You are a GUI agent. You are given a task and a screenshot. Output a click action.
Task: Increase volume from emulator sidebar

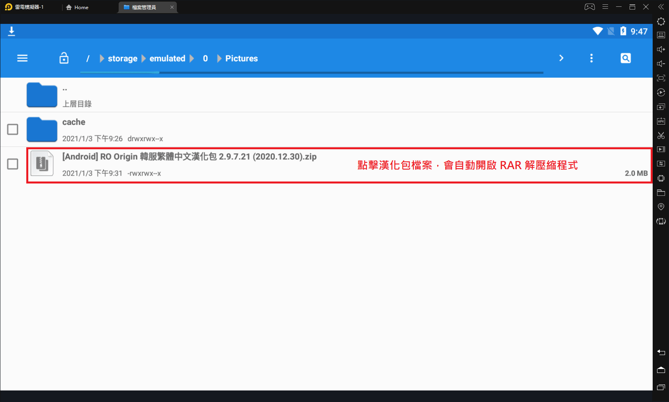click(661, 49)
